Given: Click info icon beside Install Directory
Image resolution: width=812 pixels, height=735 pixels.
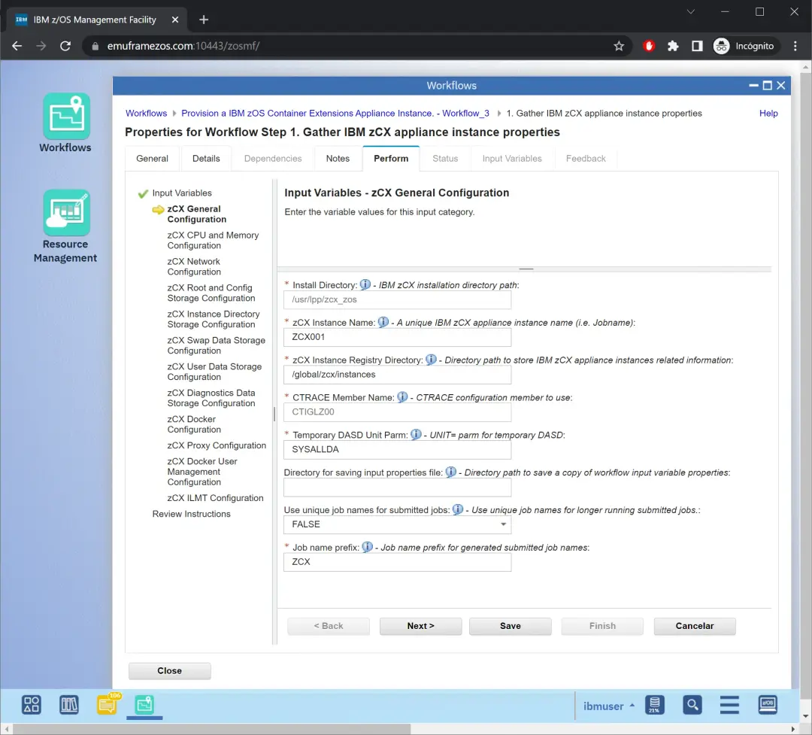Looking at the screenshot, I should coord(365,284).
